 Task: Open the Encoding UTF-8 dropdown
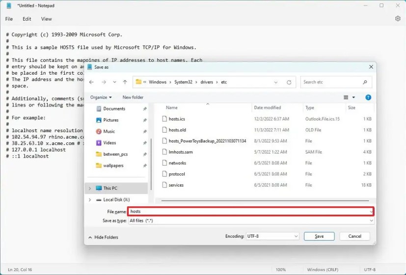tap(272, 236)
